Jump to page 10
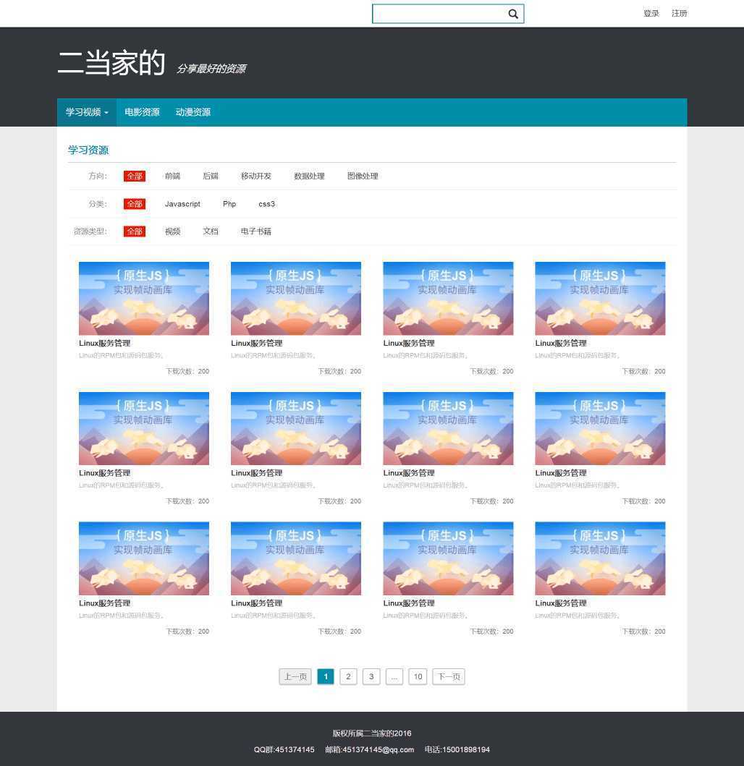This screenshot has width=744, height=766. click(x=418, y=677)
